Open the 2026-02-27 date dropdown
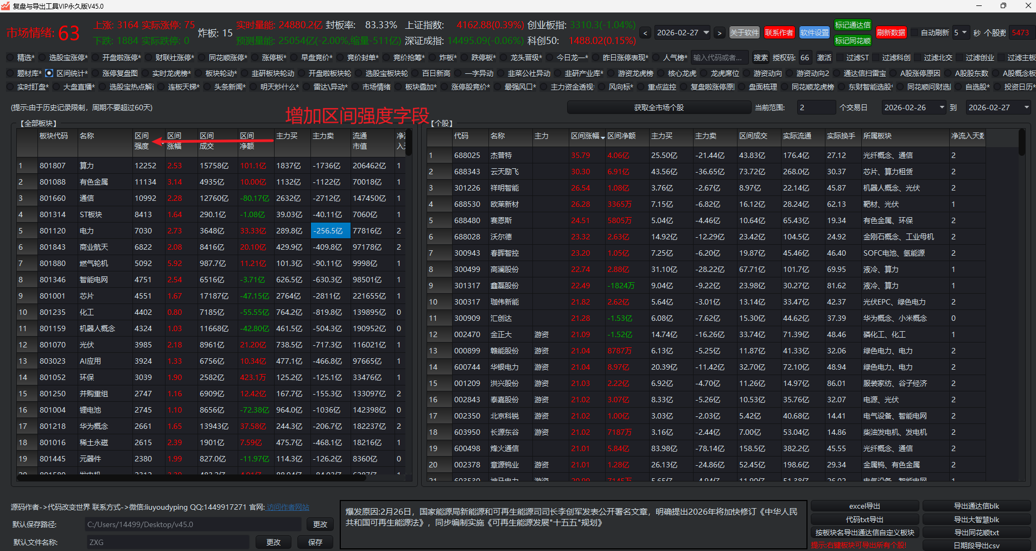Screen dimensions: 1036x551 click(x=706, y=33)
